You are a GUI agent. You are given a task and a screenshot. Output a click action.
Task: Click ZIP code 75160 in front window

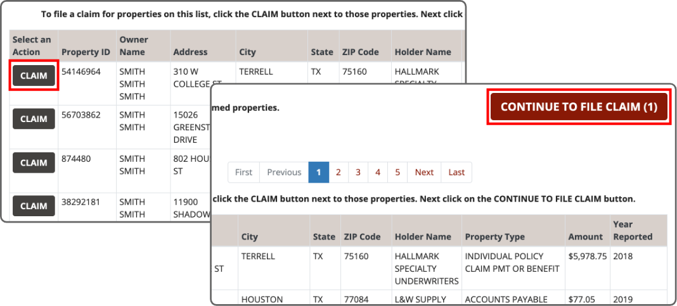[356, 256]
